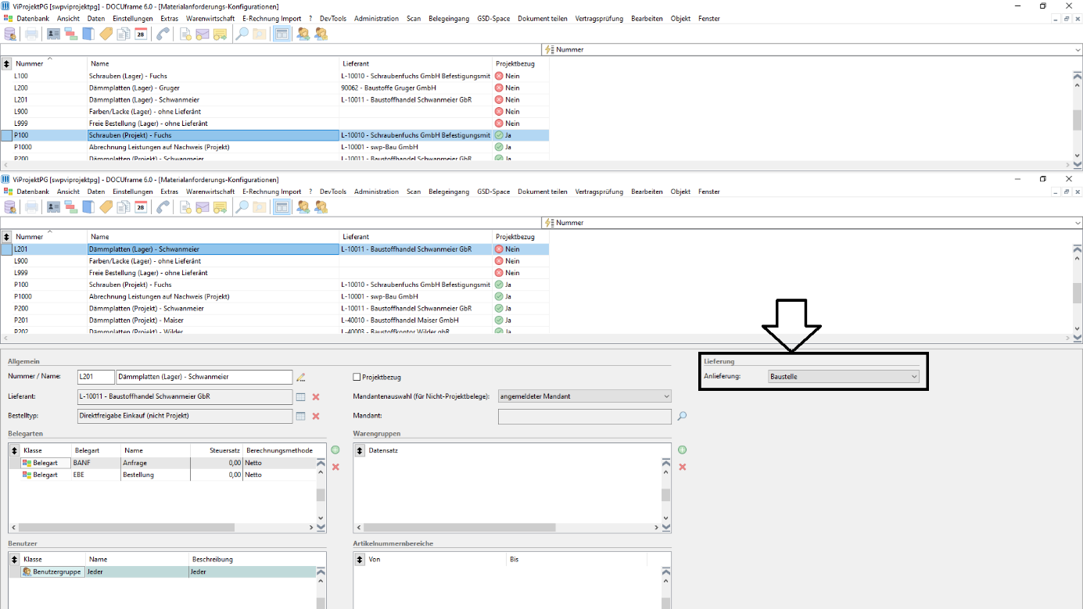Image resolution: width=1083 pixels, height=609 pixels.
Task: Click the phone handset icon in lower toolbar
Action: pos(163,206)
